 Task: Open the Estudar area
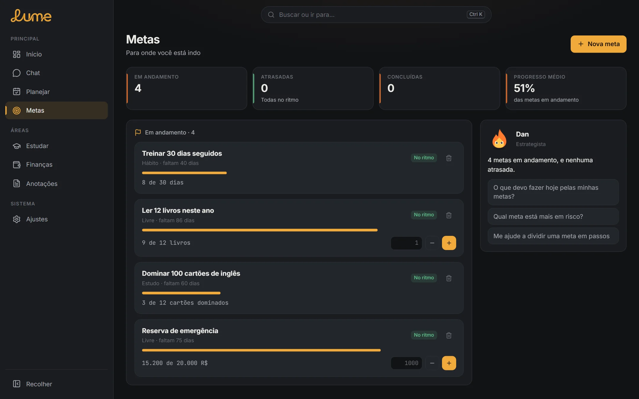click(x=57, y=146)
